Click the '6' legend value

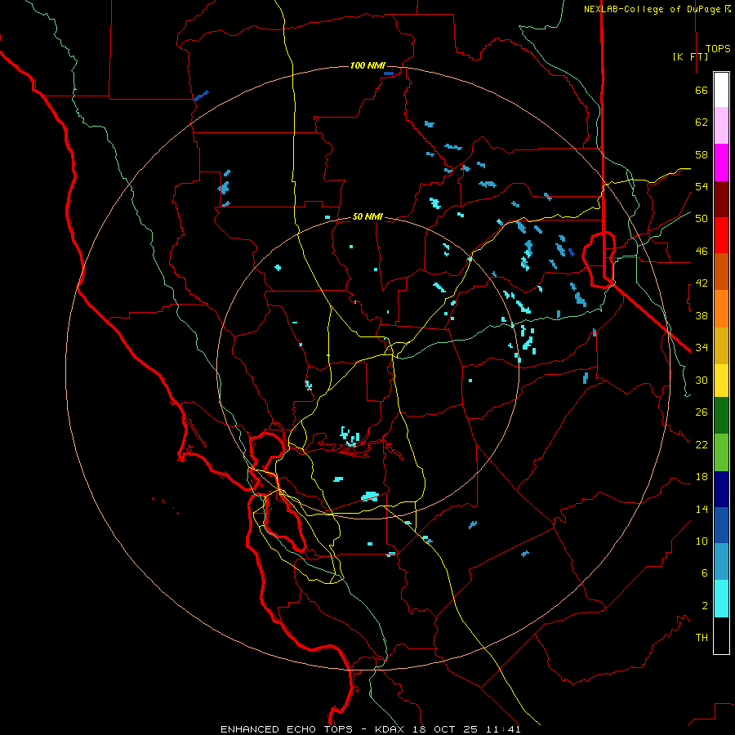coord(705,573)
